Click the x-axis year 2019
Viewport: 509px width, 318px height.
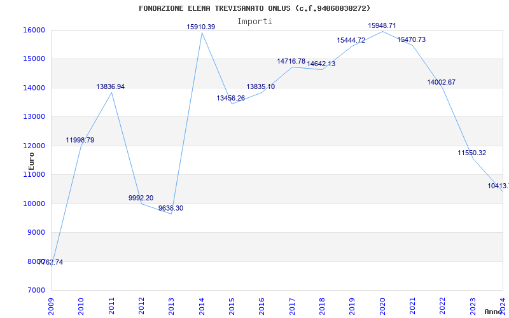tap(352, 307)
